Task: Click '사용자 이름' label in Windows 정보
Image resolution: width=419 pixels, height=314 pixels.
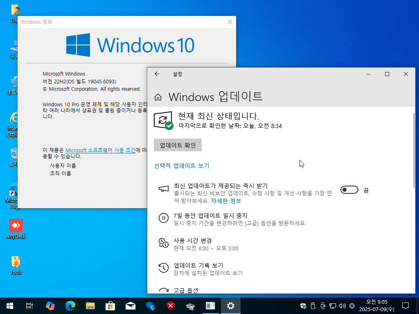Action: point(63,166)
